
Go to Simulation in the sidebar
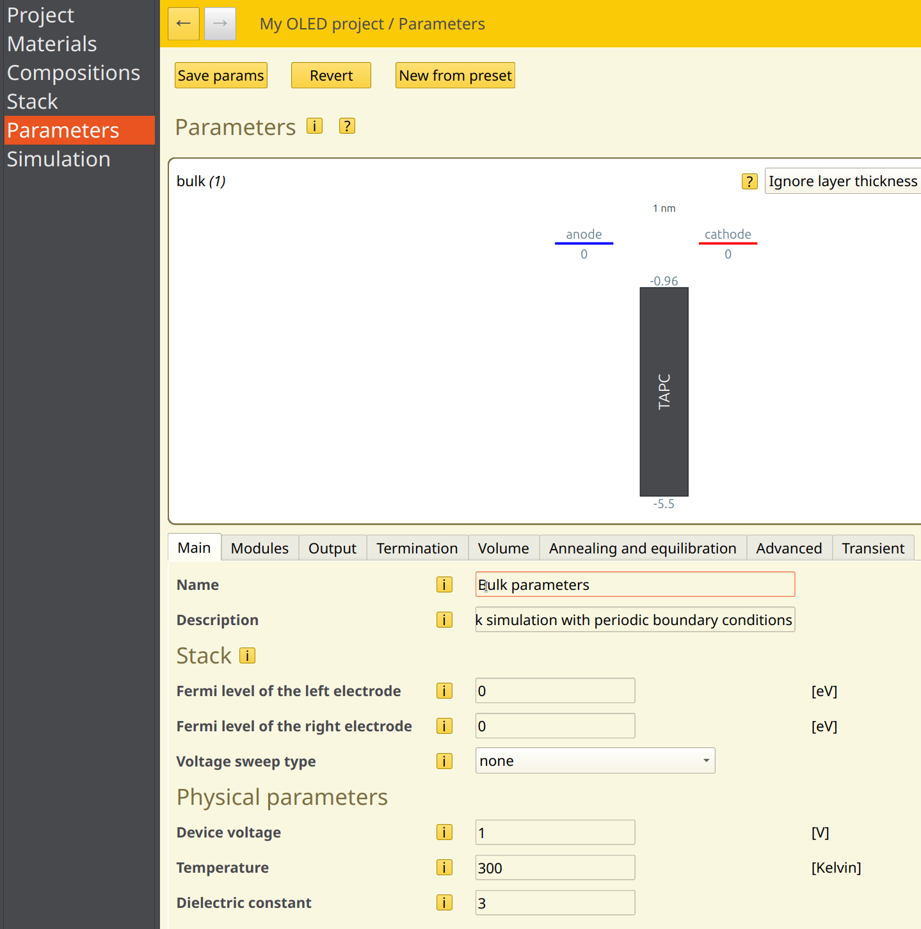tap(59, 159)
